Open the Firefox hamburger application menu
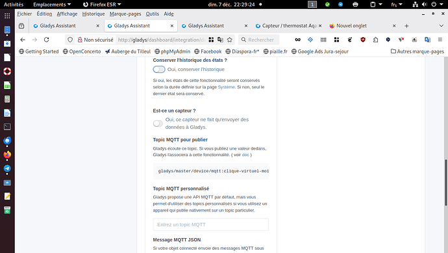 coord(440,40)
